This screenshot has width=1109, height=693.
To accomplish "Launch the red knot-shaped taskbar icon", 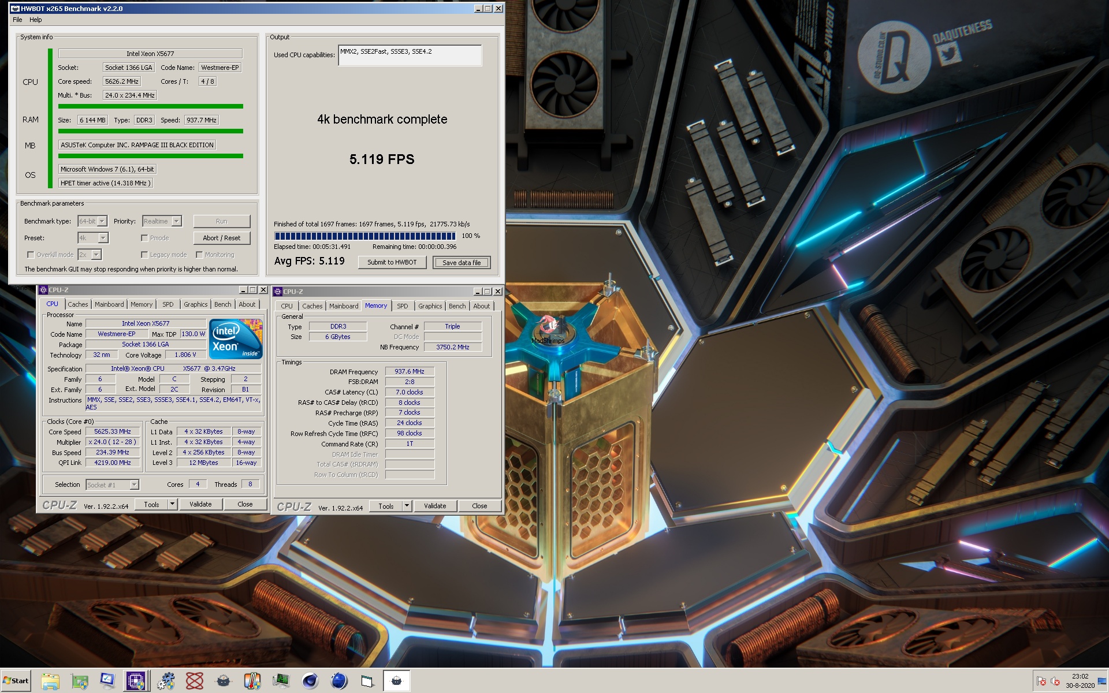I will pyautogui.click(x=195, y=681).
